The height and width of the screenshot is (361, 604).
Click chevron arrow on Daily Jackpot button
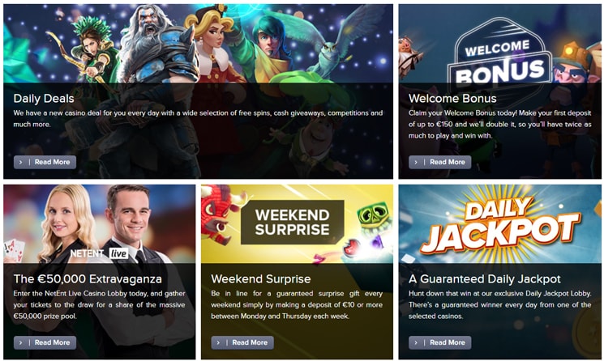[416, 342]
